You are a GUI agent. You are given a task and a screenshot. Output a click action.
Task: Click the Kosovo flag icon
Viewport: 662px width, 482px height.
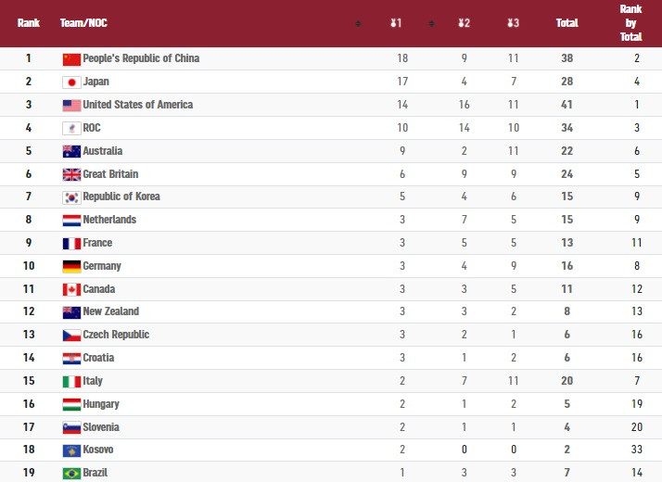click(71, 450)
